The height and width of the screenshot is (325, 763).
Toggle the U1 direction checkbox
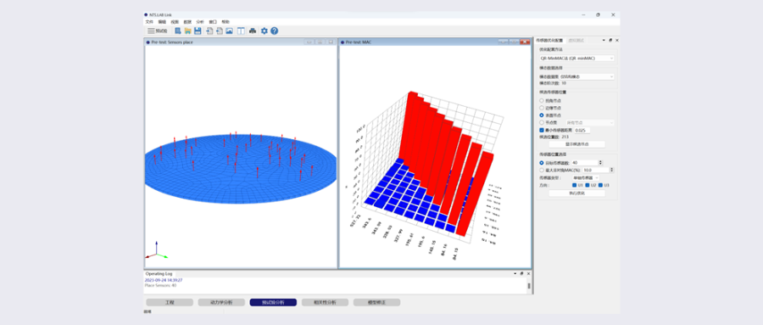tap(575, 185)
